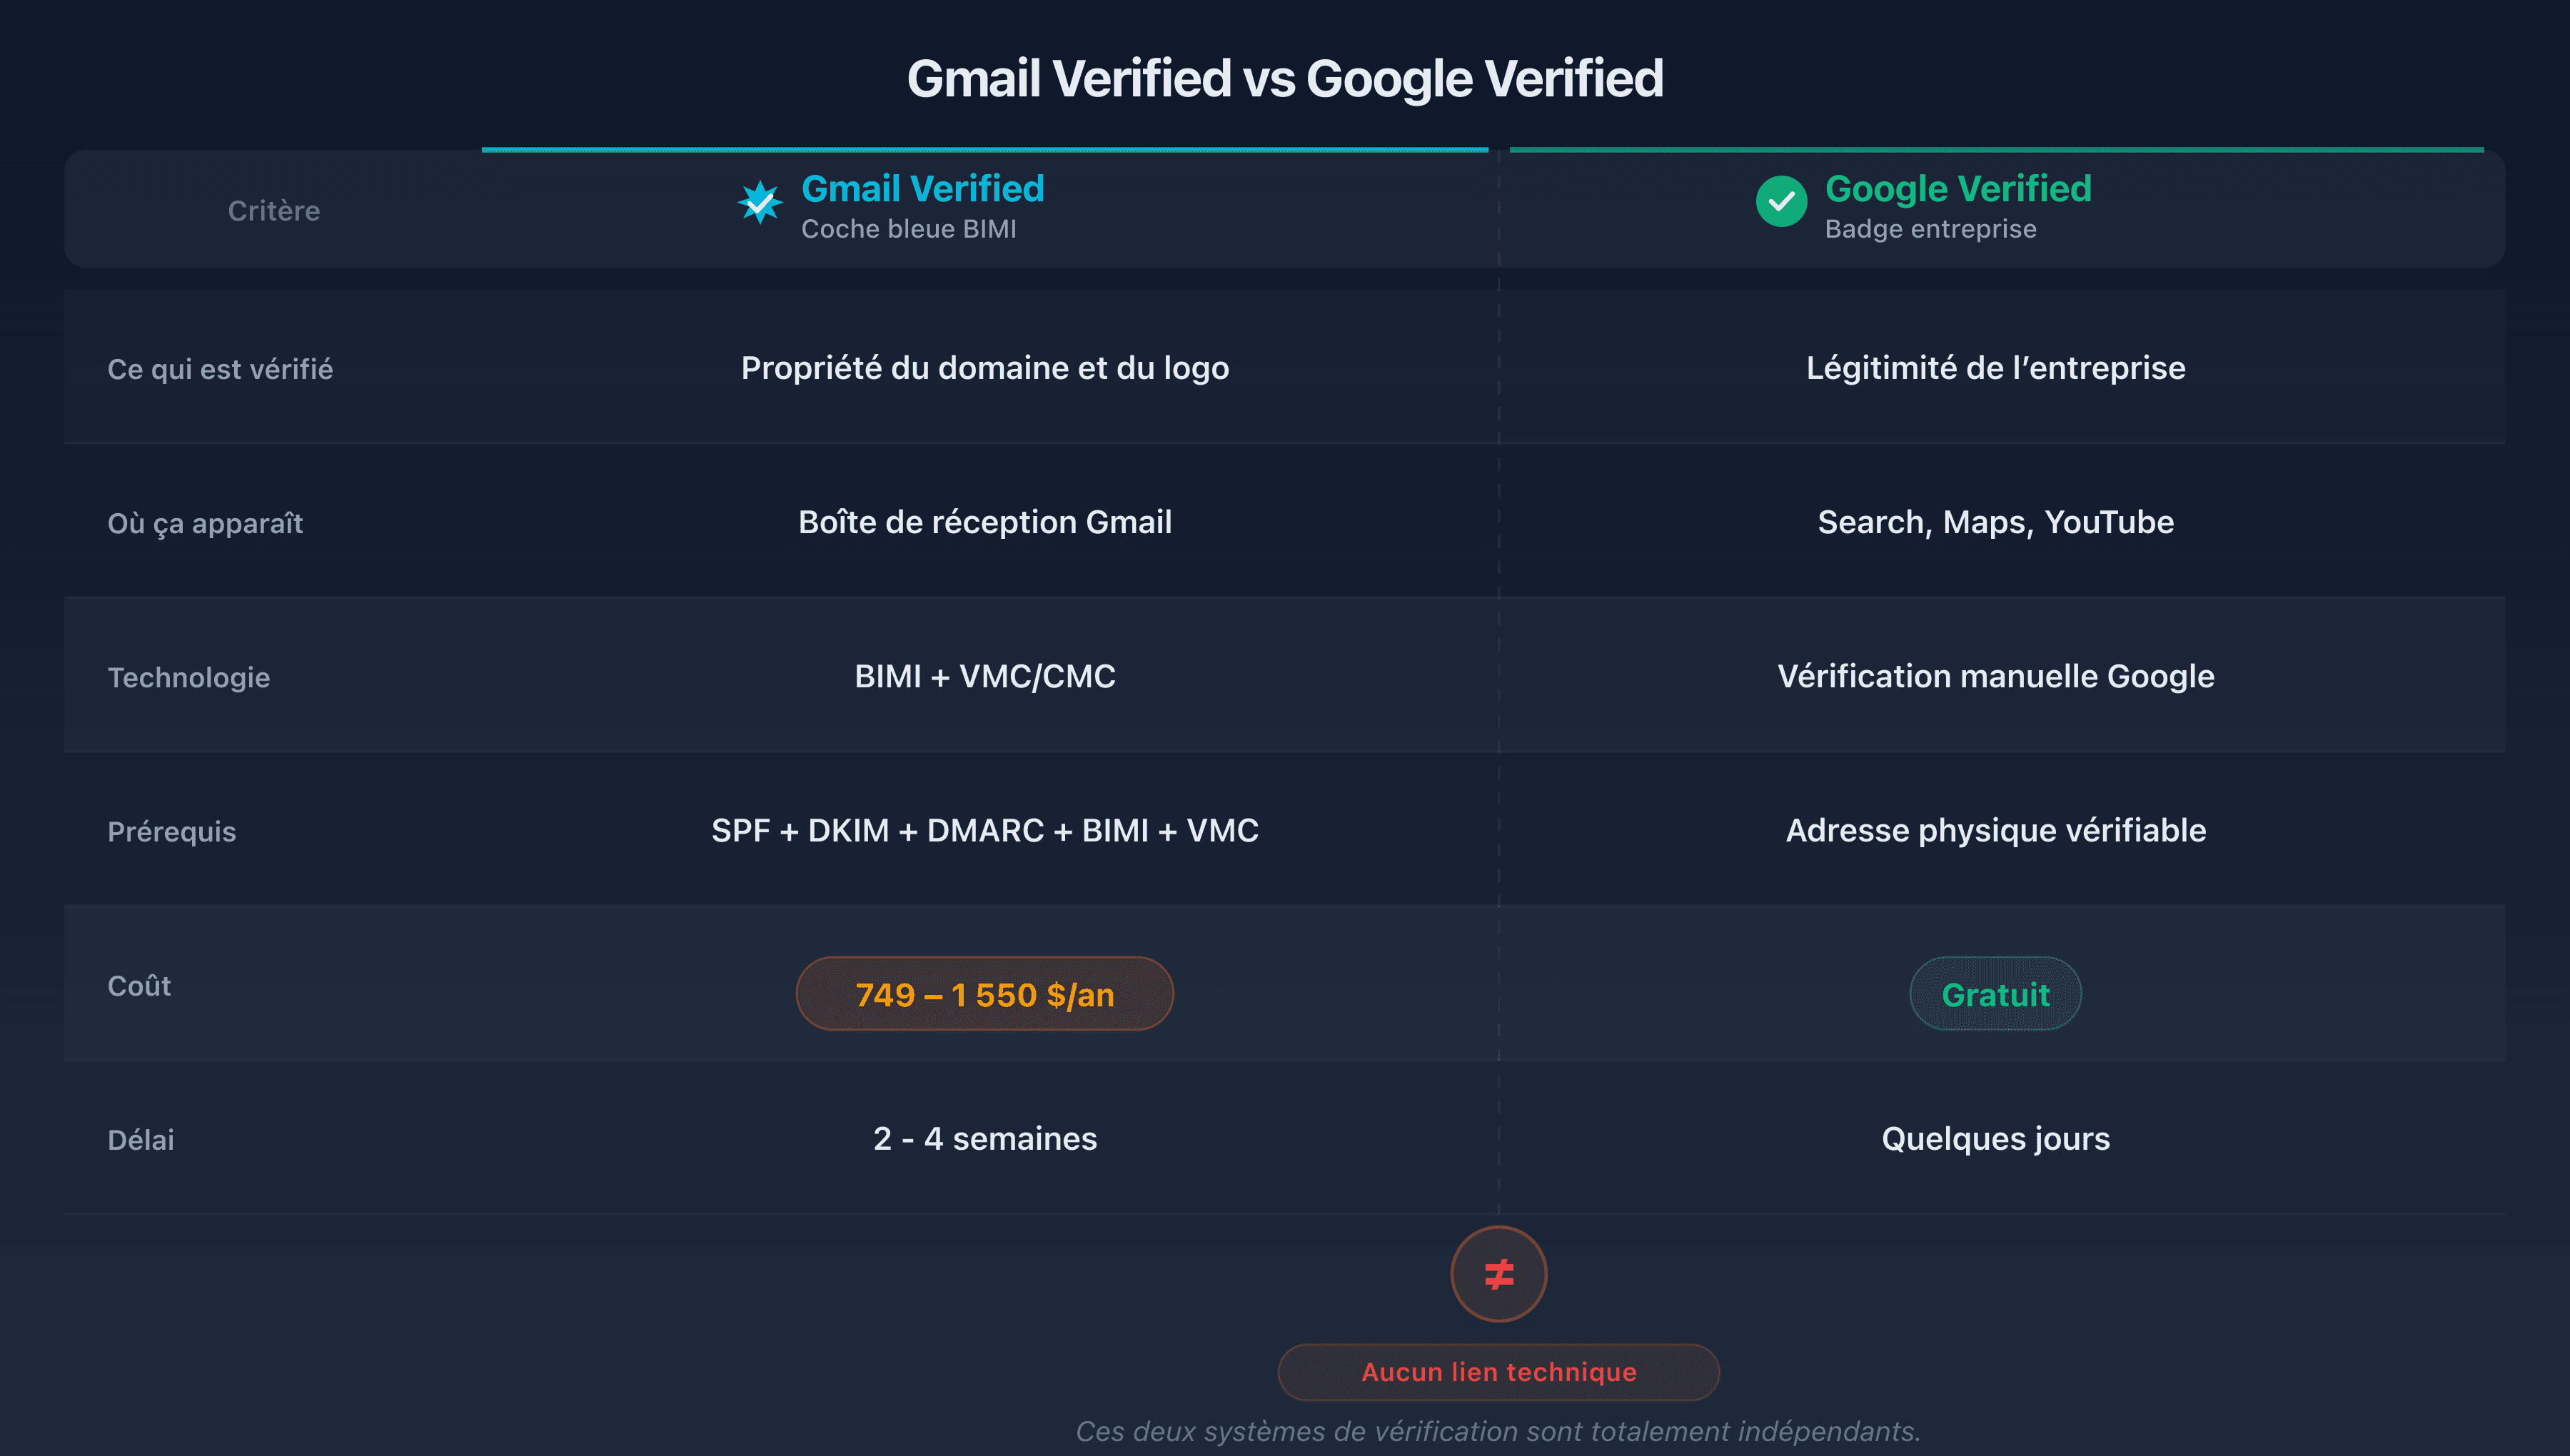The width and height of the screenshot is (2570, 1456).
Task: Click the Gmail Verified column header icon
Action: point(761,202)
